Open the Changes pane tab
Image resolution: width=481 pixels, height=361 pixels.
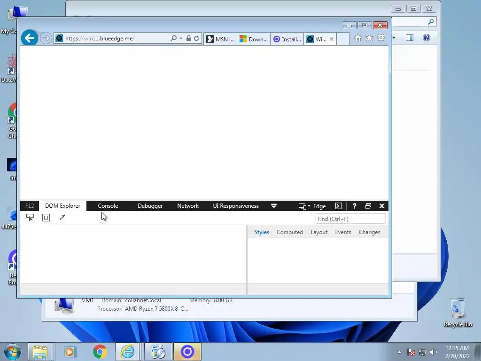370,232
